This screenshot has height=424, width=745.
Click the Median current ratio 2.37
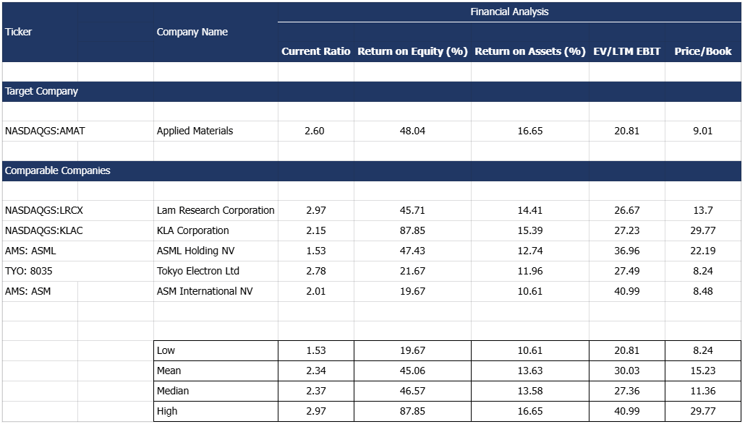tap(316, 391)
